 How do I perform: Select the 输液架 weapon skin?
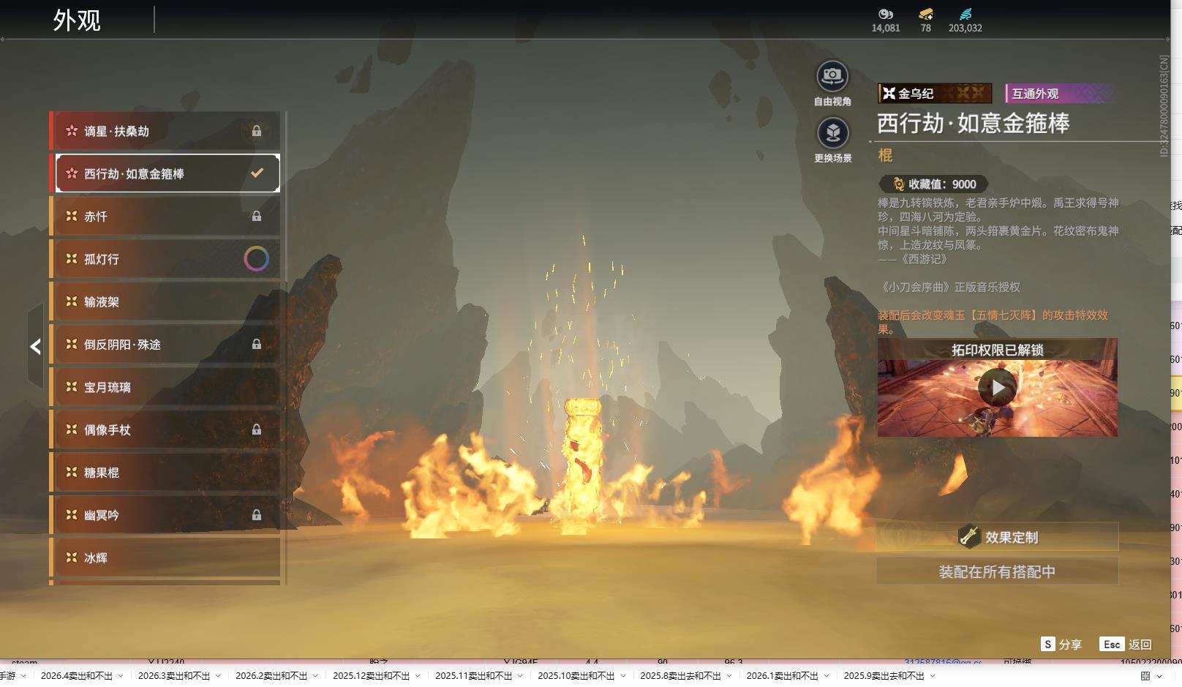tap(165, 302)
